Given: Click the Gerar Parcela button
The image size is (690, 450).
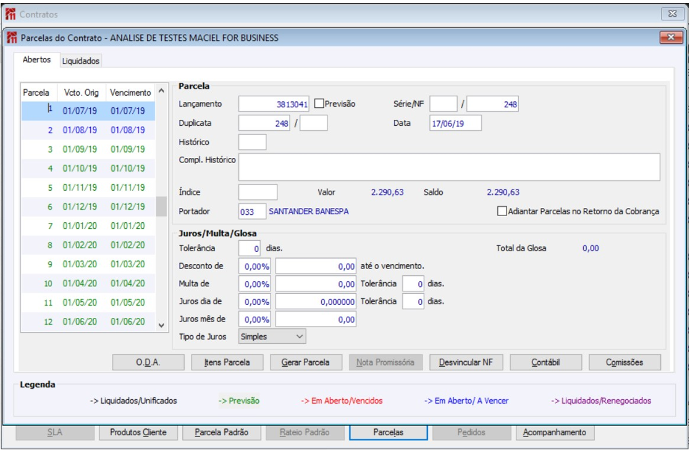Looking at the screenshot, I should [306, 362].
